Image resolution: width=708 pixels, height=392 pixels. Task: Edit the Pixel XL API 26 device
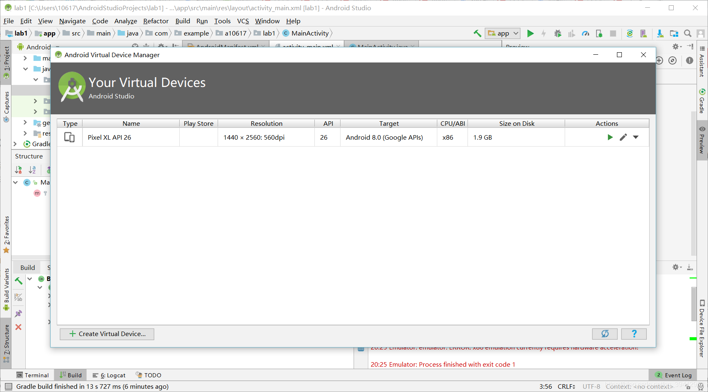(623, 137)
